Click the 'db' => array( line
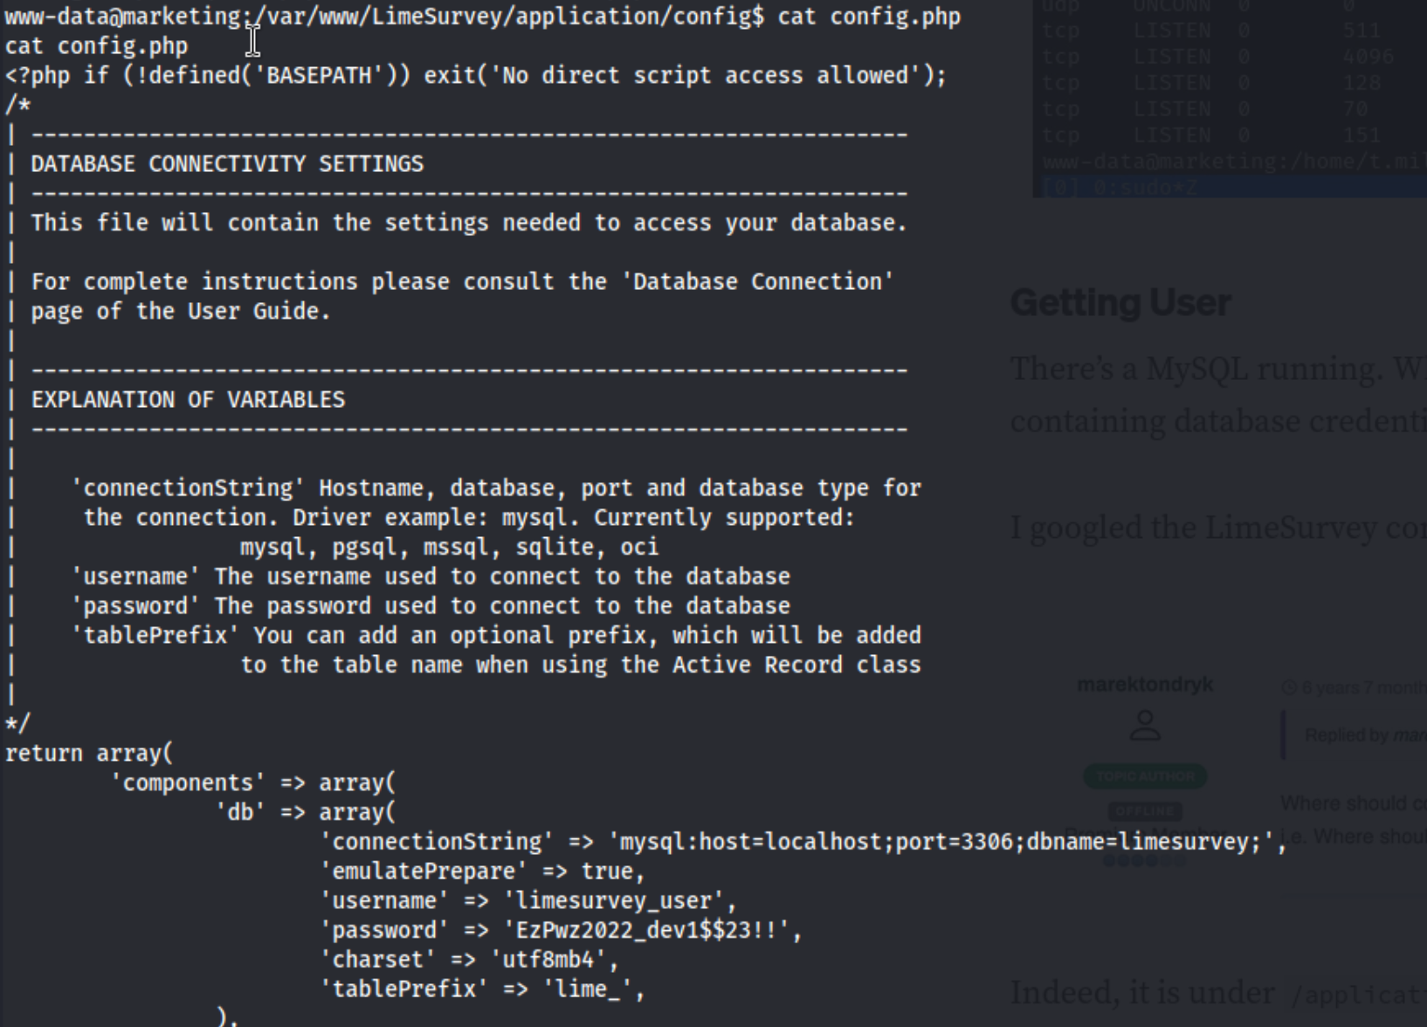The width and height of the screenshot is (1427, 1027). pyautogui.click(x=306, y=813)
